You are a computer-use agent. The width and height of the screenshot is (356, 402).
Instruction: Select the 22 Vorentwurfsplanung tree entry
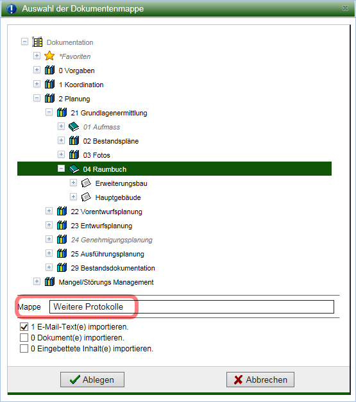(106, 212)
